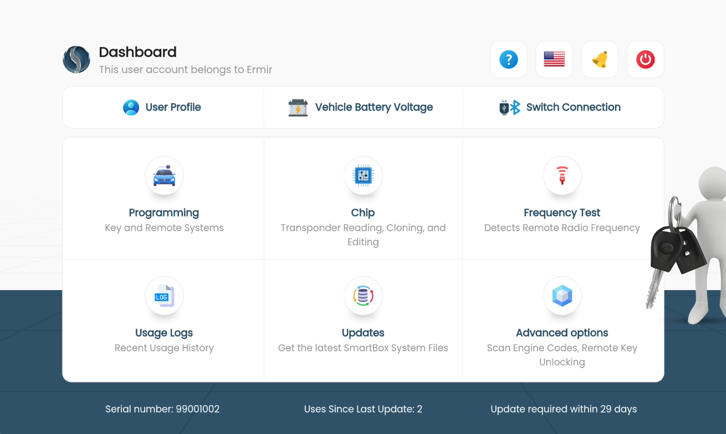Open the Usage Logs title
This screenshot has width=726, height=434.
coord(164,333)
